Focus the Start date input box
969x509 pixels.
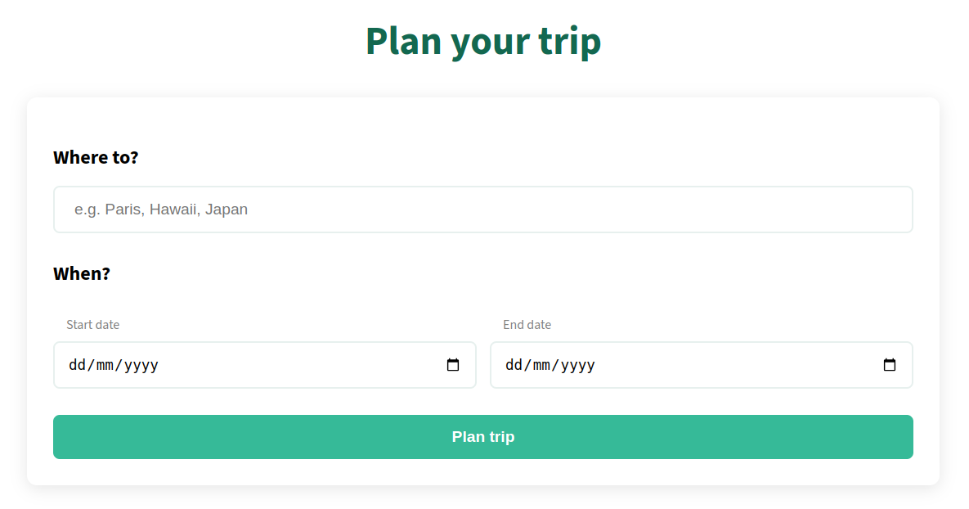tap(265, 365)
